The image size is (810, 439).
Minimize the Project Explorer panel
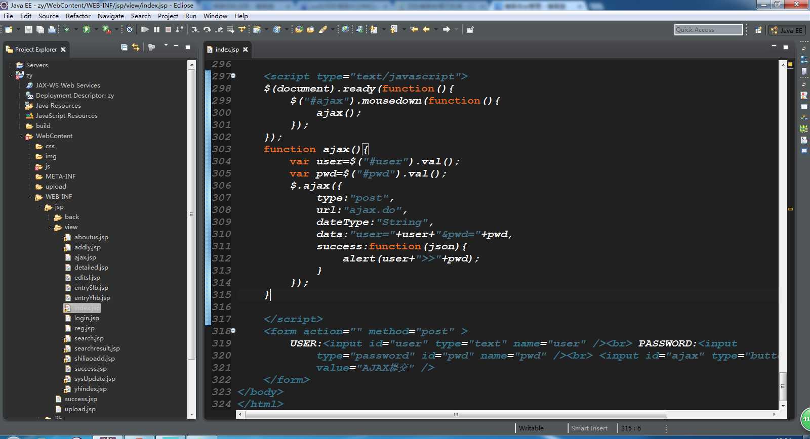176,46
